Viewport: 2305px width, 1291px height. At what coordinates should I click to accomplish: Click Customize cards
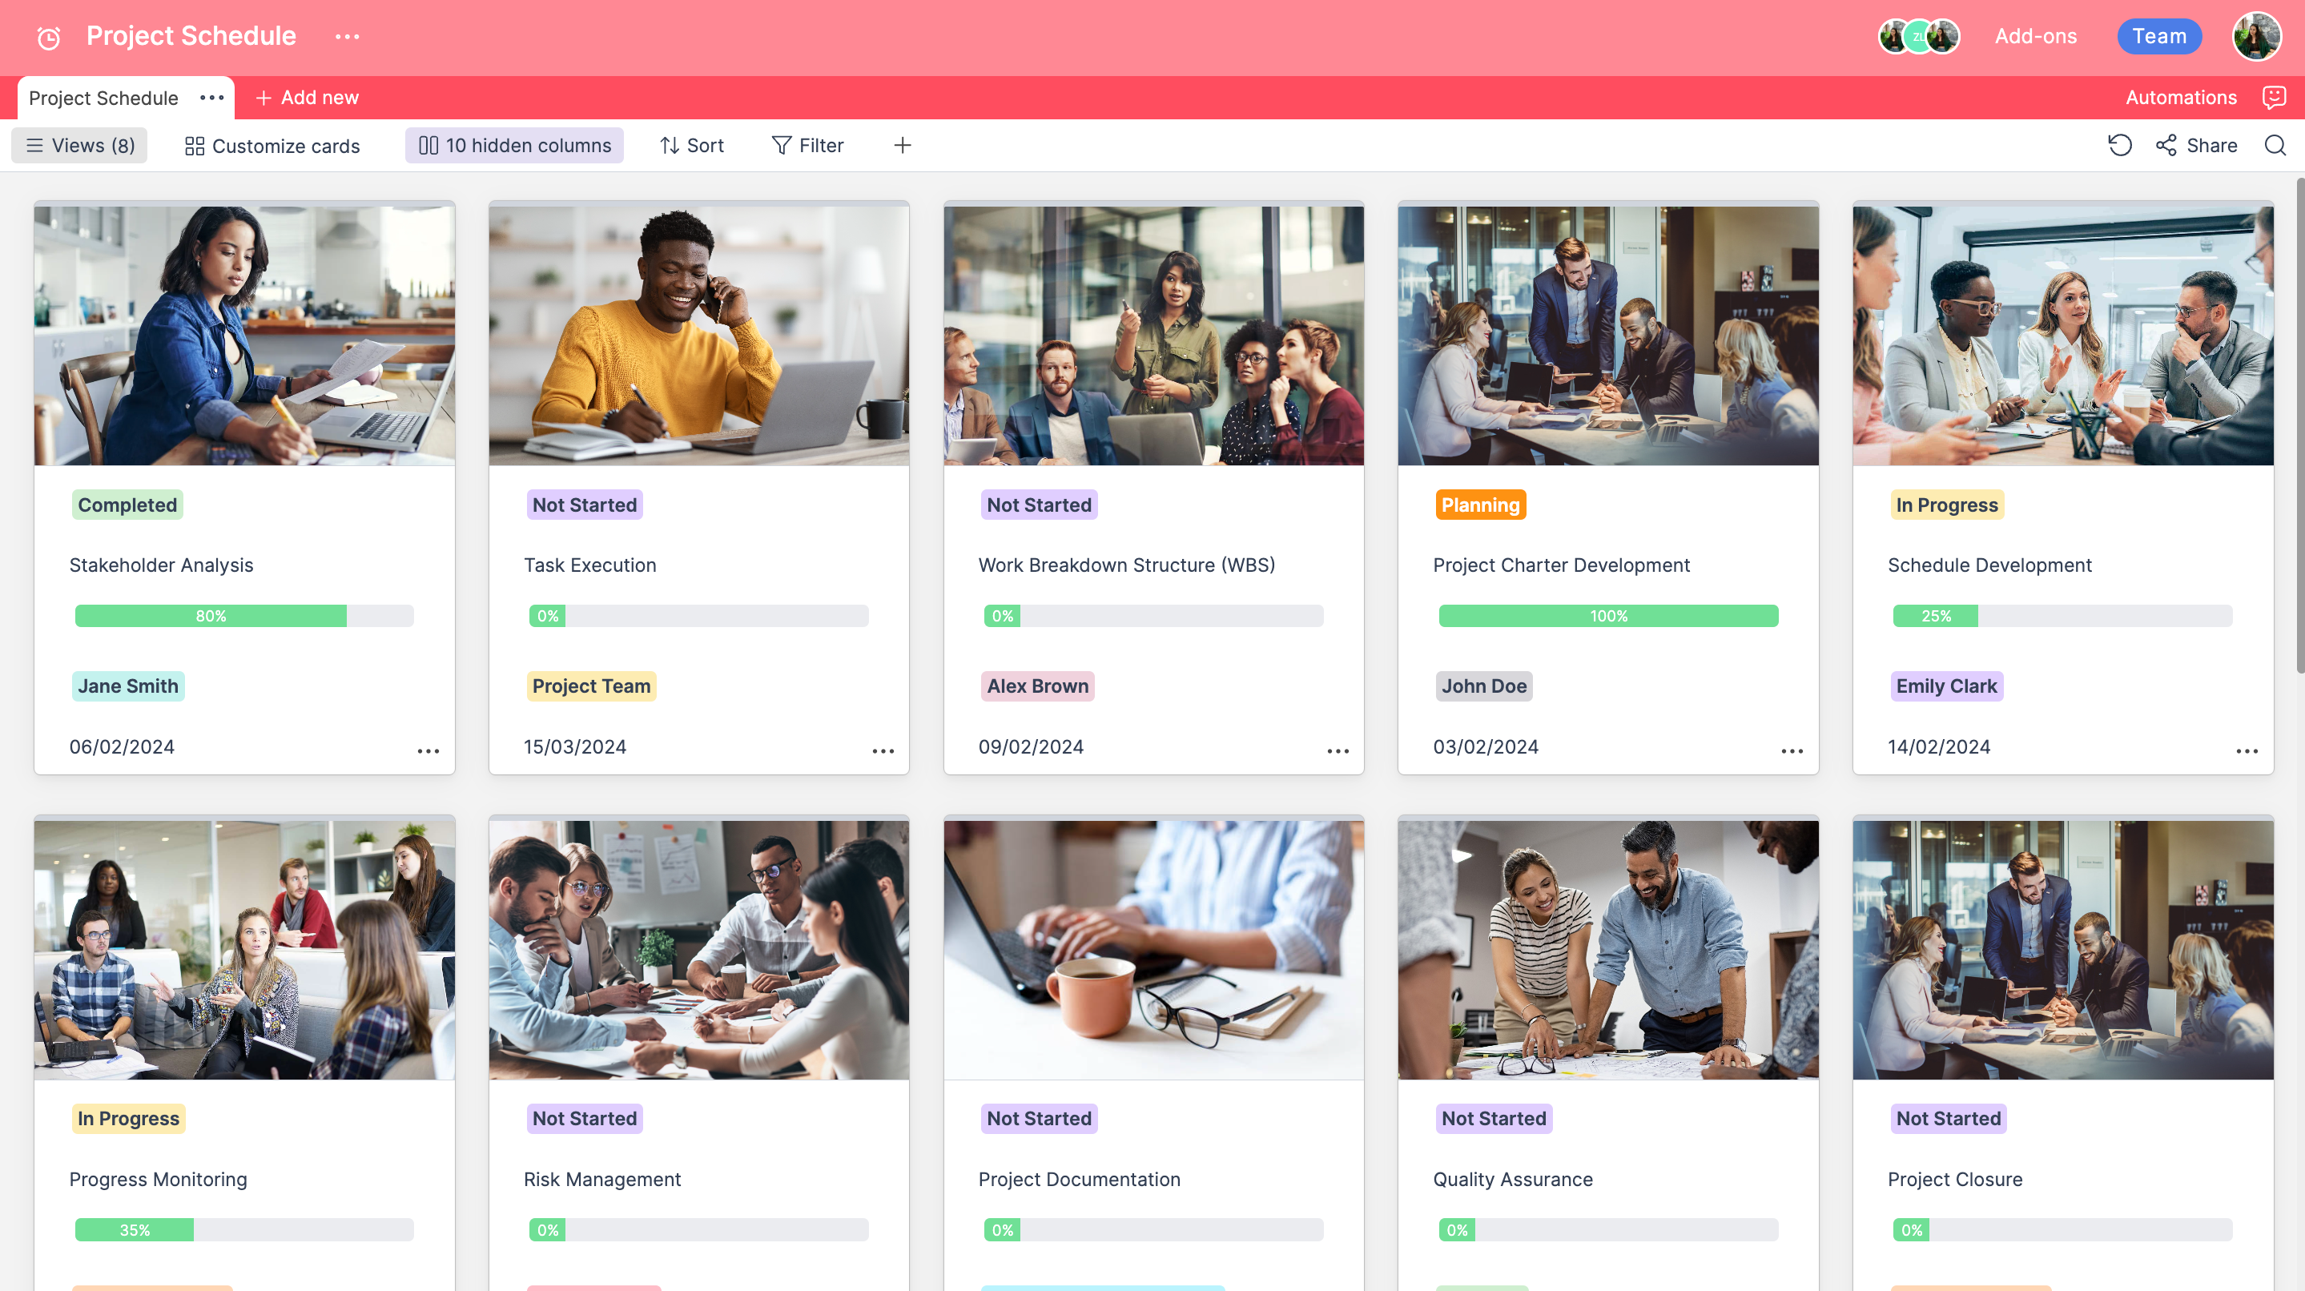click(x=272, y=145)
